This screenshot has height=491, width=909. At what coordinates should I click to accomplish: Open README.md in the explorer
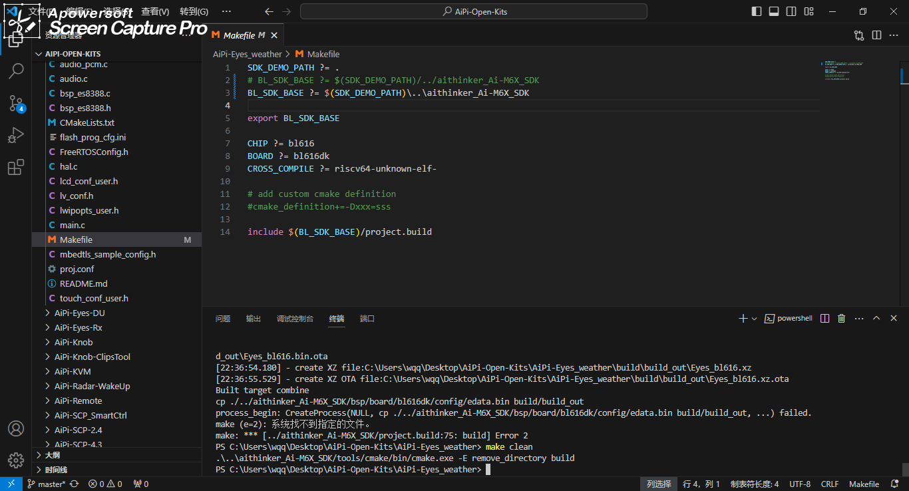tap(116, 283)
